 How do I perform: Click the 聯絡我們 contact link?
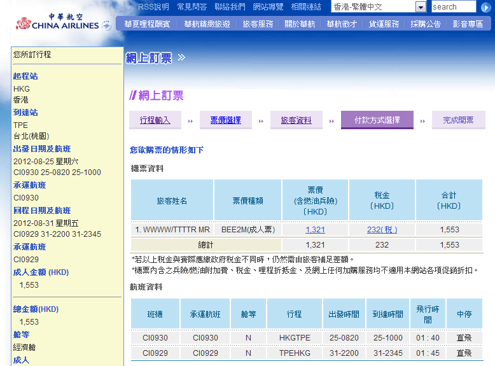pos(230,7)
